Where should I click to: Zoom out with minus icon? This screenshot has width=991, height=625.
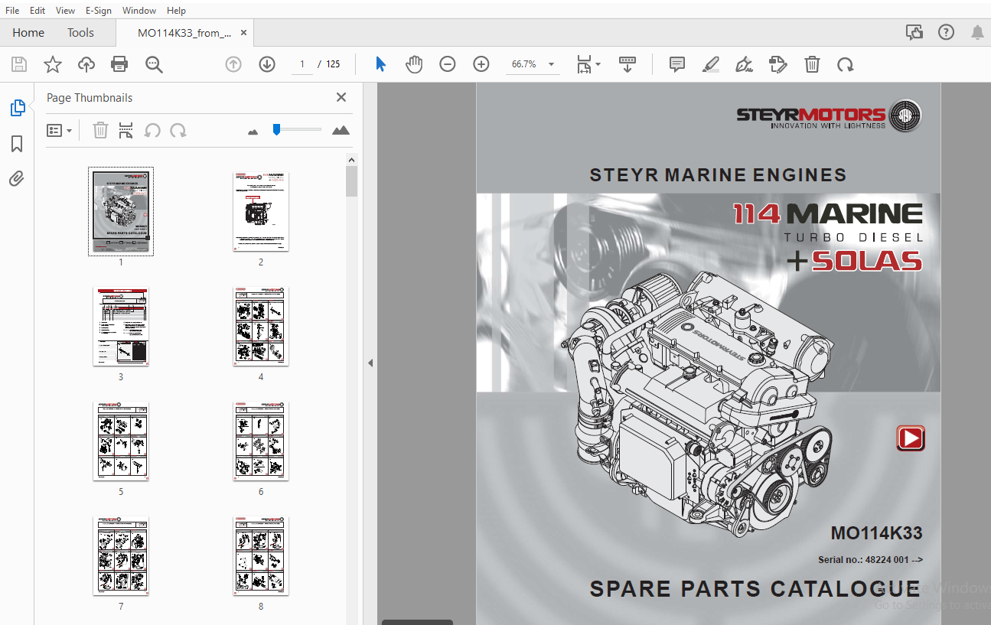pos(448,64)
